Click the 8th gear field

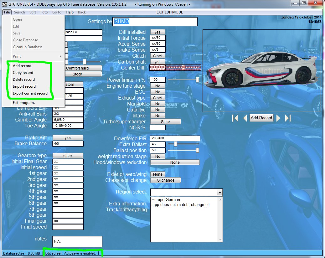click(68, 215)
